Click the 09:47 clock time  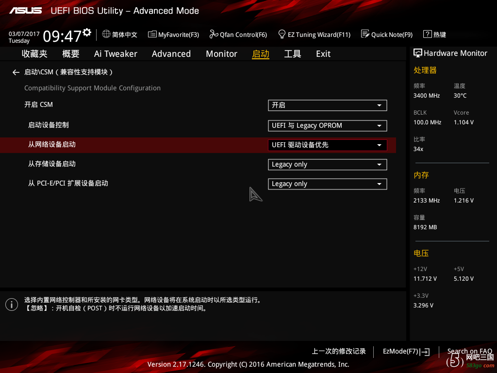tap(63, 36)
